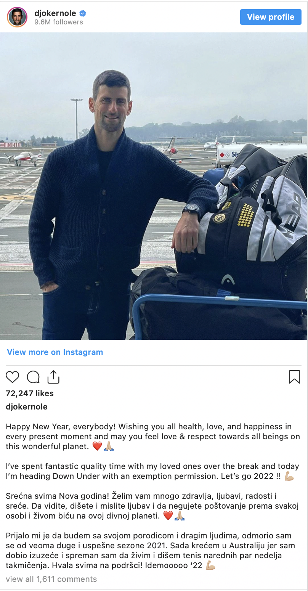This screenshot has height=591, width=308.
Task: Click the 9.6M followers text
Action: 59,22
